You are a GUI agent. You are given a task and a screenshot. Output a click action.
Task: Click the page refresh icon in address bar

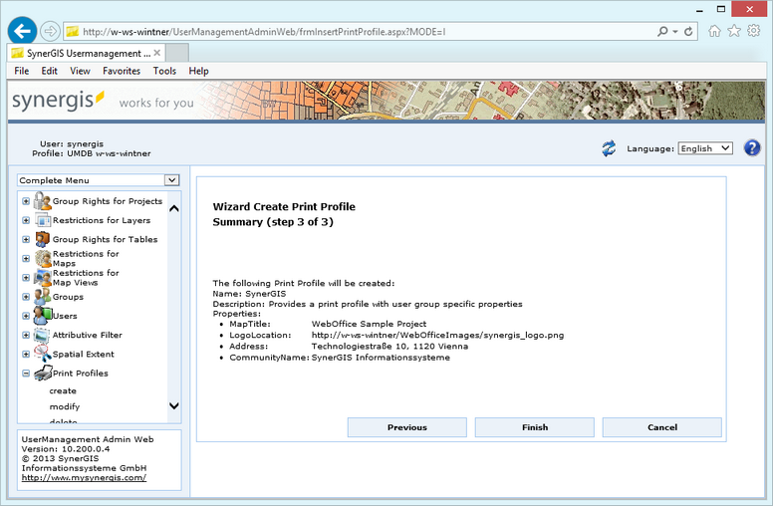[688, 31]
